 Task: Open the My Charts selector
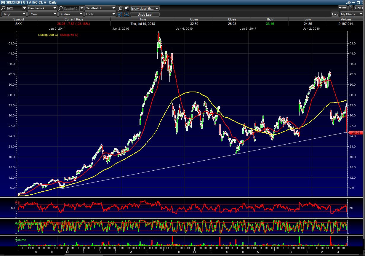[x=351, y=14]
